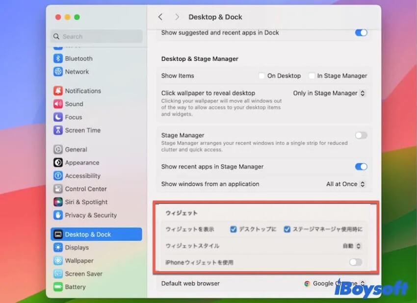Screen dimensions: 417x303
Task: Click the Search field
Action: [97, 36]
